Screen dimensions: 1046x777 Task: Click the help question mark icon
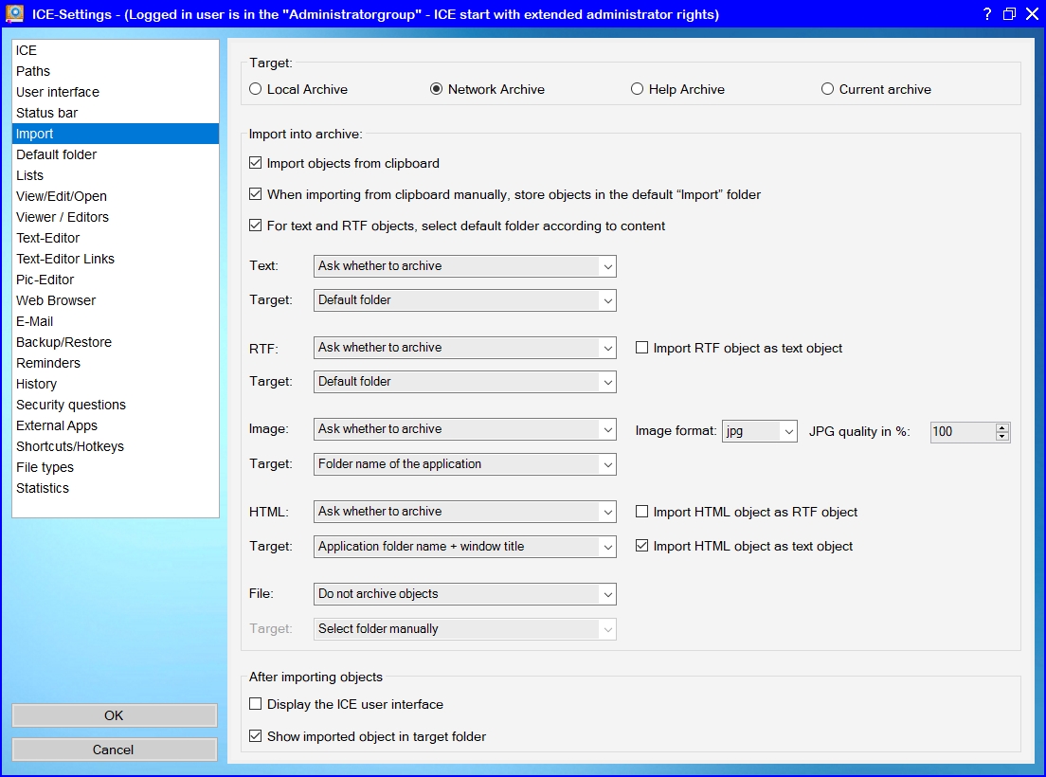(x=986, y=14)
